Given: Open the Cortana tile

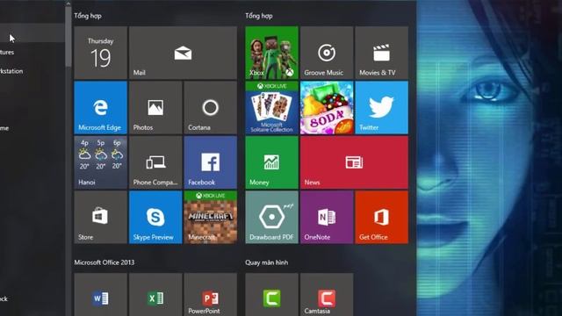Looking at the screenshot, I should click(211, 107).
